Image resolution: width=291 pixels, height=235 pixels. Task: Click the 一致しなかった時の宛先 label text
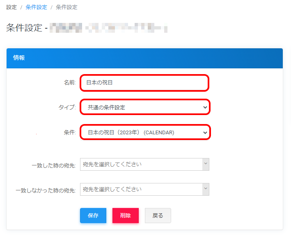click(46, 191)
